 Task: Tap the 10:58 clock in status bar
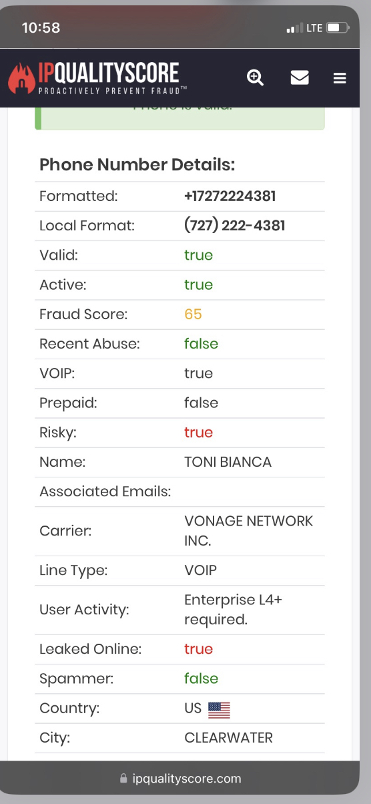(x=41, y=28)
